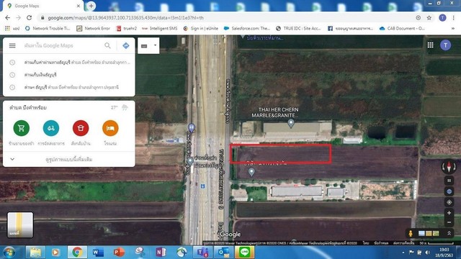Open the keyboard input tools dropdown arrow

[x=156, y=45]
